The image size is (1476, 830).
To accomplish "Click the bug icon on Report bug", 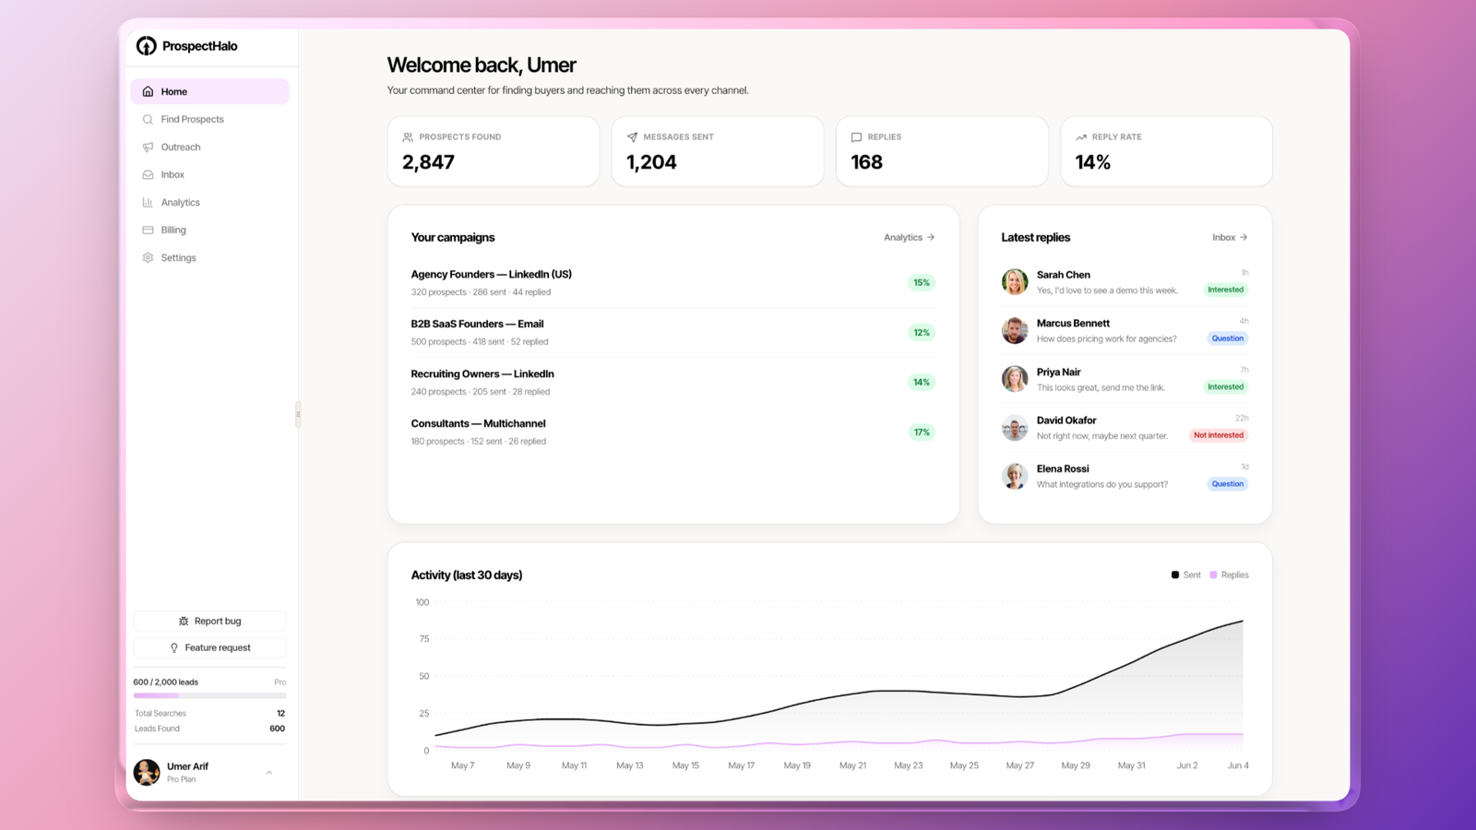I will coord(184,622).
